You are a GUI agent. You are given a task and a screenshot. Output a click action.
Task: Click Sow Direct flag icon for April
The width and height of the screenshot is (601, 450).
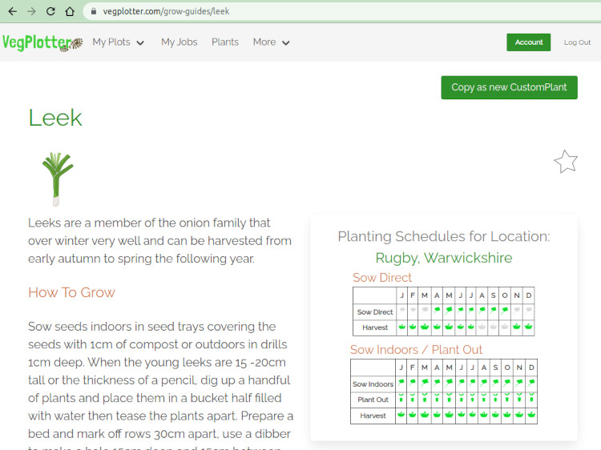pos(437,310)
